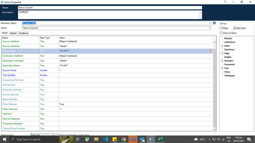This screenshot has width=255, height=143.
Task: Toggle Don't log parameters checkbox
Action: 57,135
